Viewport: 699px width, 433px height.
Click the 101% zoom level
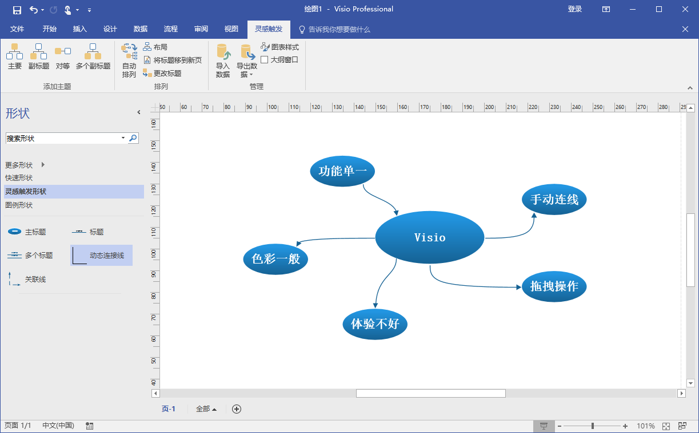646,426
